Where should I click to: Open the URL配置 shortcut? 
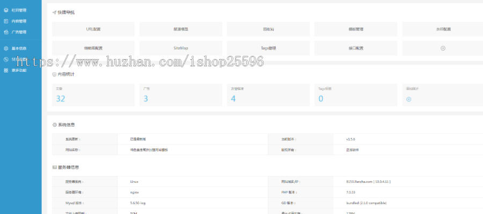tap(93, 29)
